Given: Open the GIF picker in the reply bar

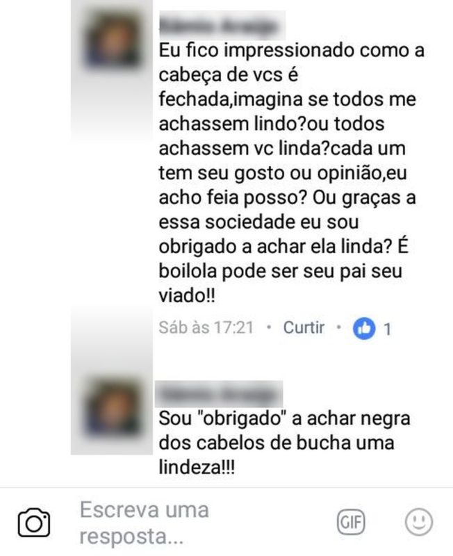Looking at the screenshot, I should tap(351, 522).
